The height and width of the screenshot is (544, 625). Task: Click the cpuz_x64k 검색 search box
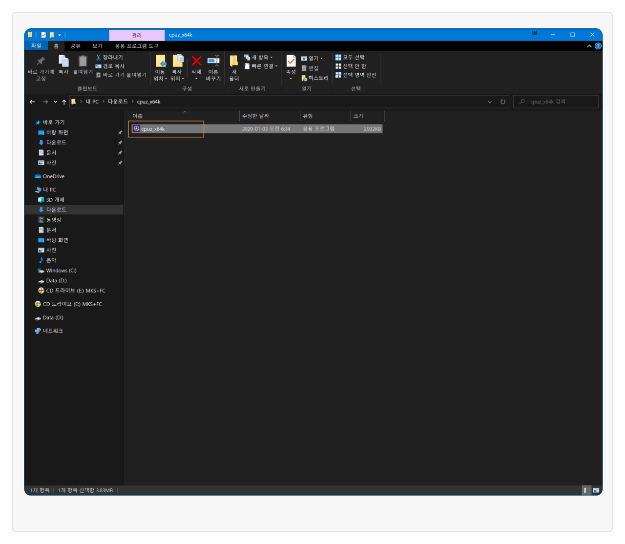click(556, 102)
